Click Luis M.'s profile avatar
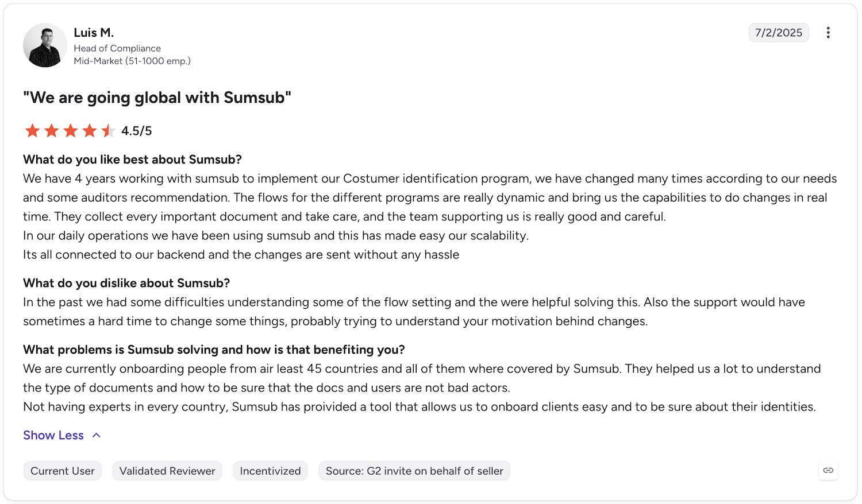 [45, 45]
